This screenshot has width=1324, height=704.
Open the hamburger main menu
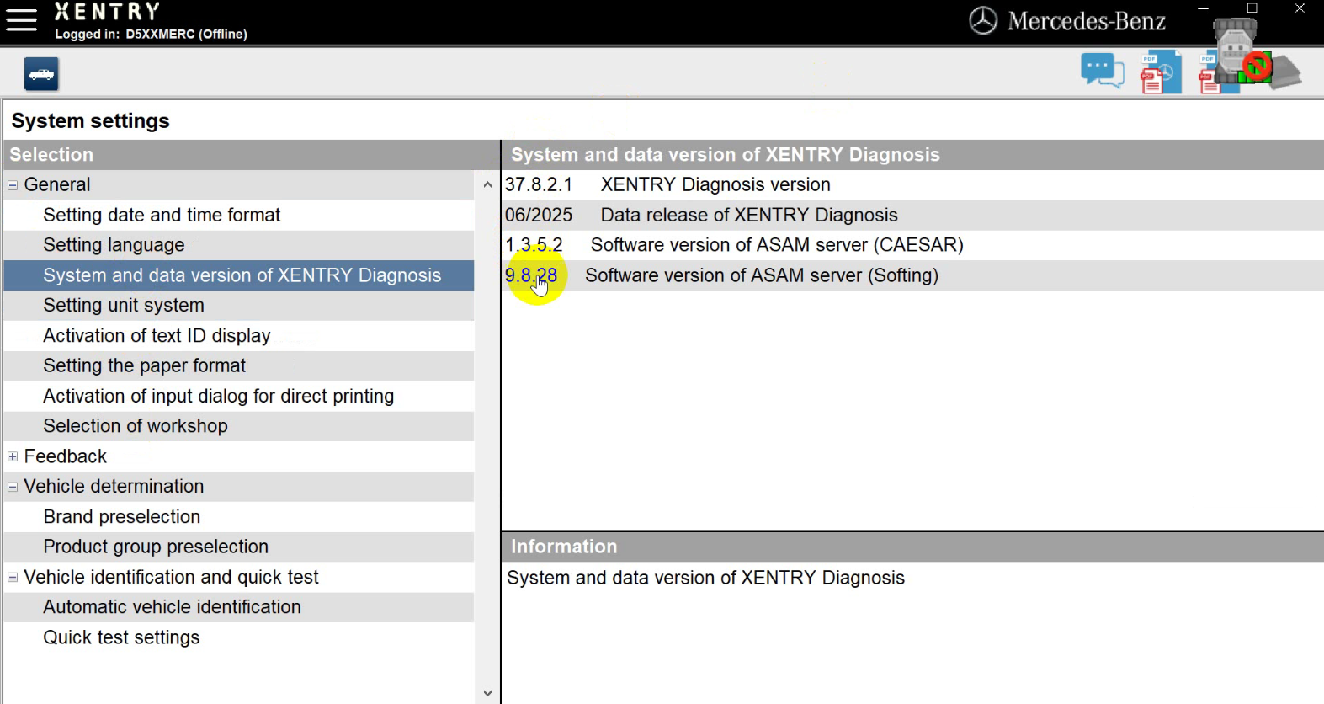click(21, 20)
